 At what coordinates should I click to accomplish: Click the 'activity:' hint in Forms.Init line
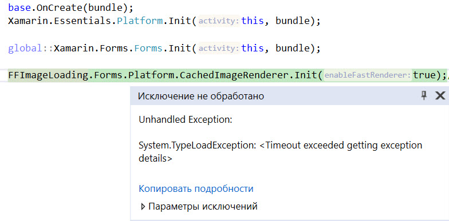coord(219,48)
